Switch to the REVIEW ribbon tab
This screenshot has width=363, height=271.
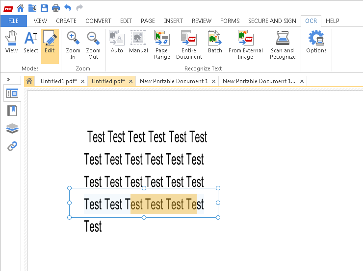(x=202, y=21)
